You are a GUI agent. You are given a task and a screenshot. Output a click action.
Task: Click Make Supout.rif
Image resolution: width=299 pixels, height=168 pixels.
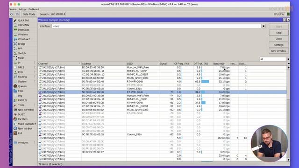(x=27, y=124)
